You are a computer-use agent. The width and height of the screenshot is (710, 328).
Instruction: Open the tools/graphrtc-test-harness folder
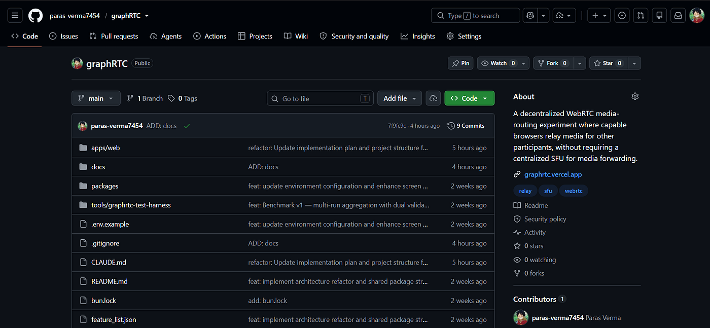(x=131, y=205)
